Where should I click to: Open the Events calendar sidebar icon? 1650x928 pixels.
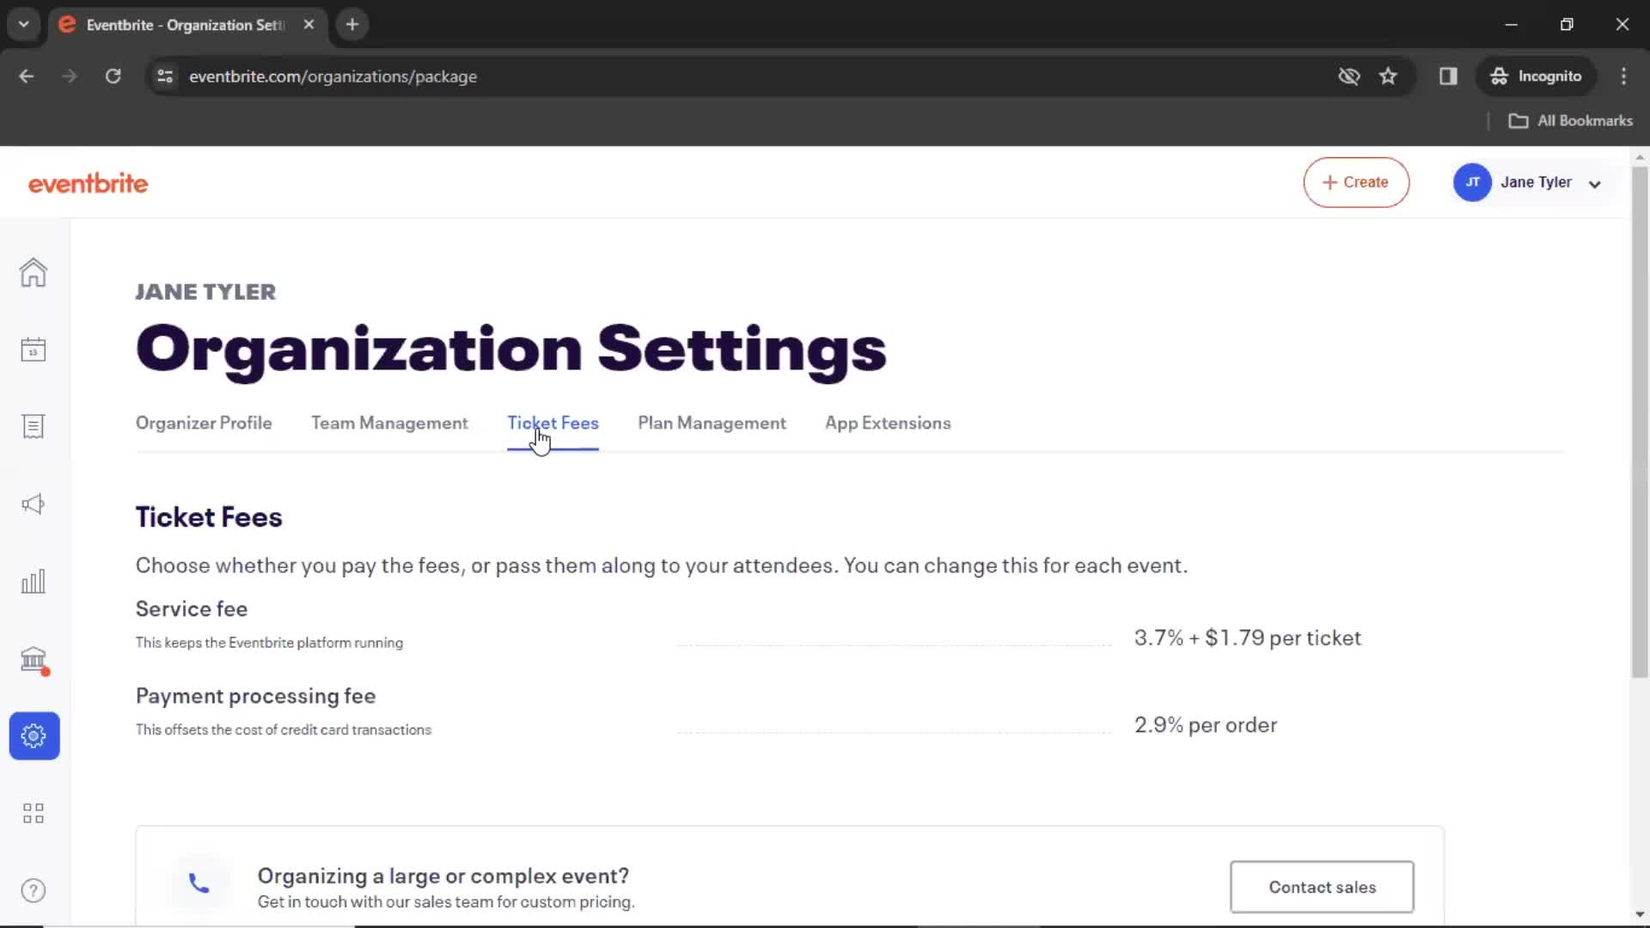[x=34, y=350]
